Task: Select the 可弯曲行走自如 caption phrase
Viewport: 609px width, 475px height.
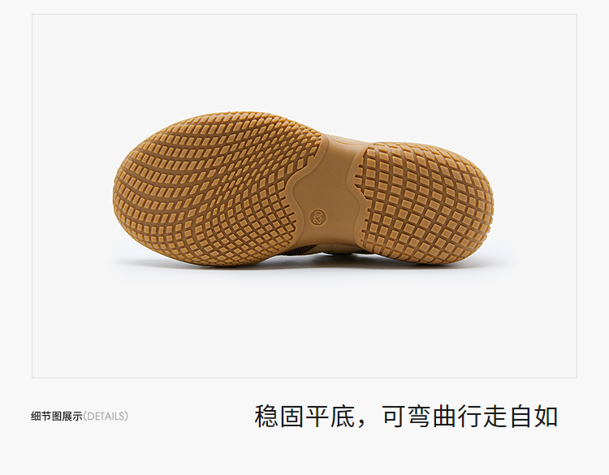Action: point(470,417)
